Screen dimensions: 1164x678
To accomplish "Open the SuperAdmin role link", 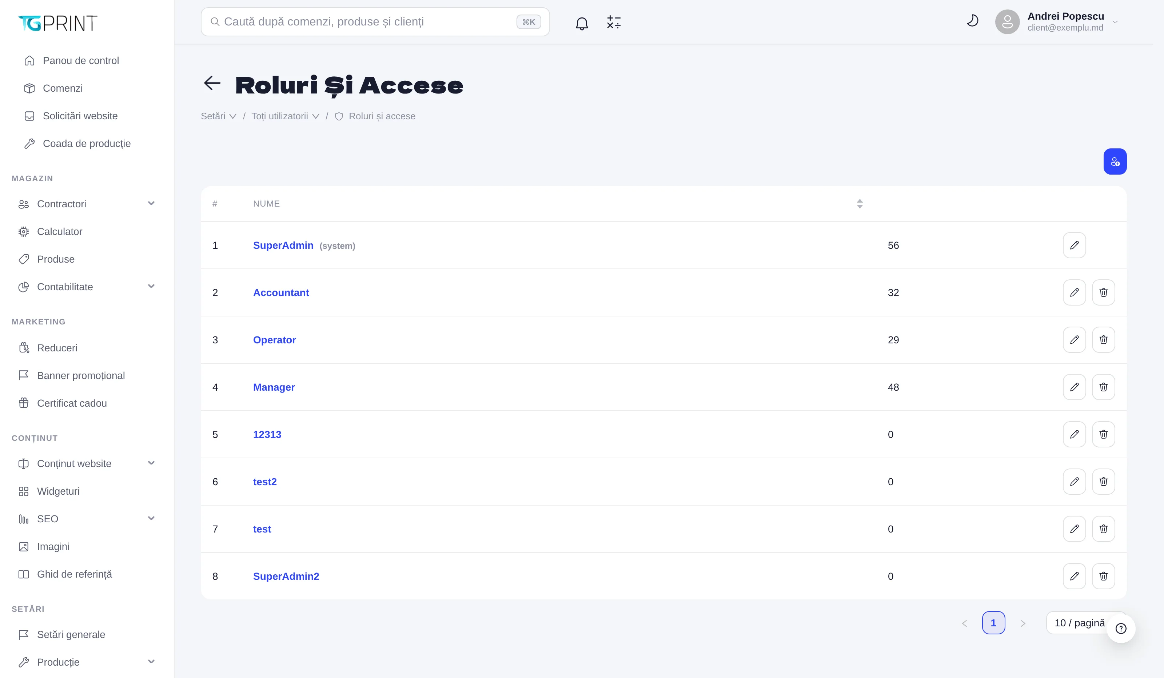I will 283,245.
